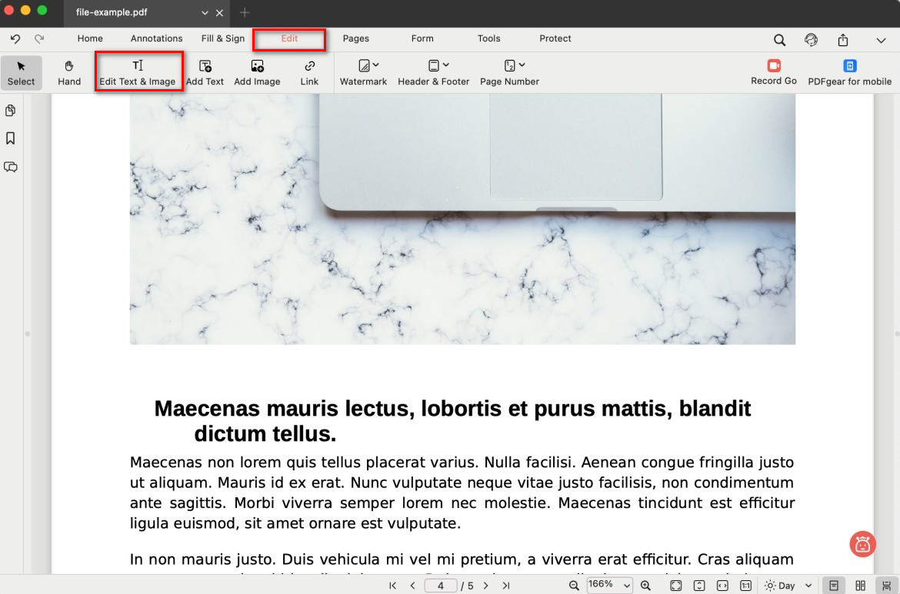Expand the chevron at far right of menu bar
This screenshot has height=594, width=900.
(x=881, y=40)
